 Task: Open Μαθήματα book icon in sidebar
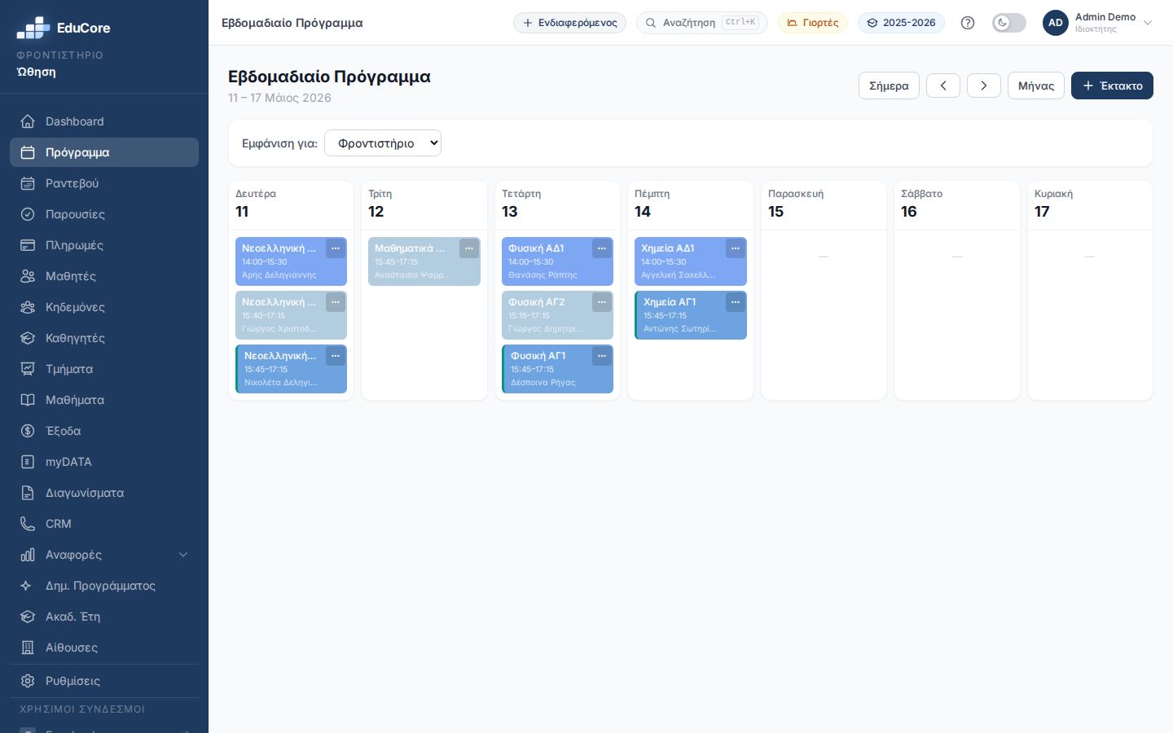[28, 400]
